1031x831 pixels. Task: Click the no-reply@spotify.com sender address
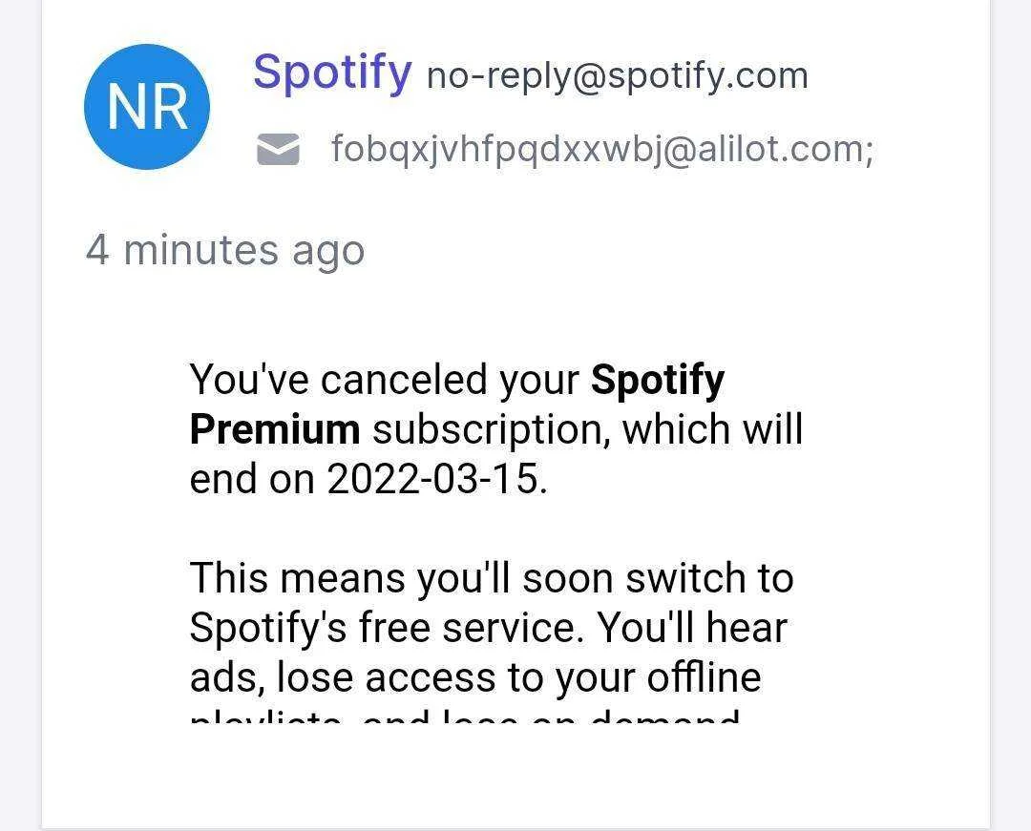coord(618,75)
